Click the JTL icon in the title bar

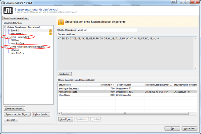(3, 3)
